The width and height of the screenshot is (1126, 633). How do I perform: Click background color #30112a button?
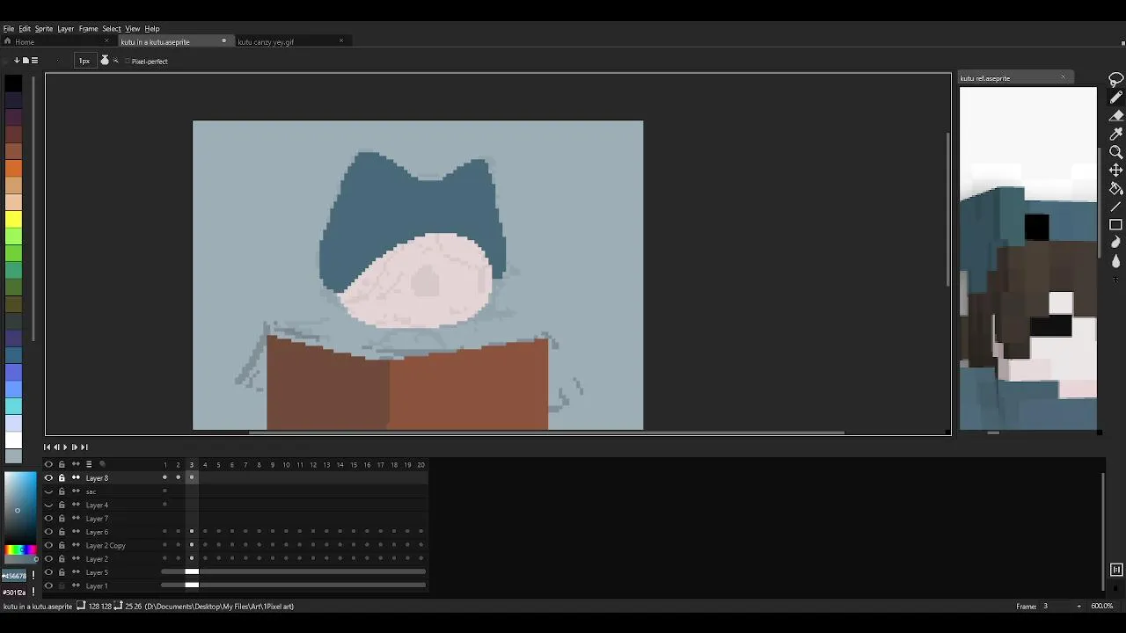coord(14,593)
